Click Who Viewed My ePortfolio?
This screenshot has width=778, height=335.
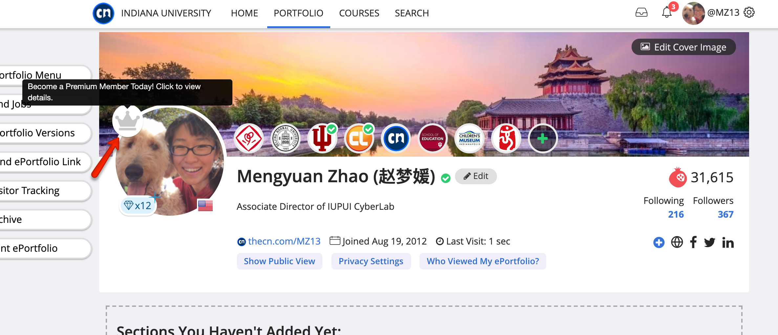[483, 261]
